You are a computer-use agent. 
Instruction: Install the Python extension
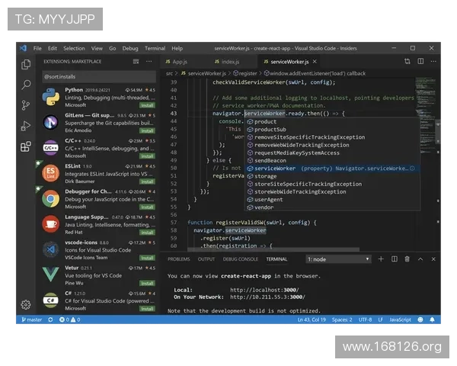pos(147,105)
